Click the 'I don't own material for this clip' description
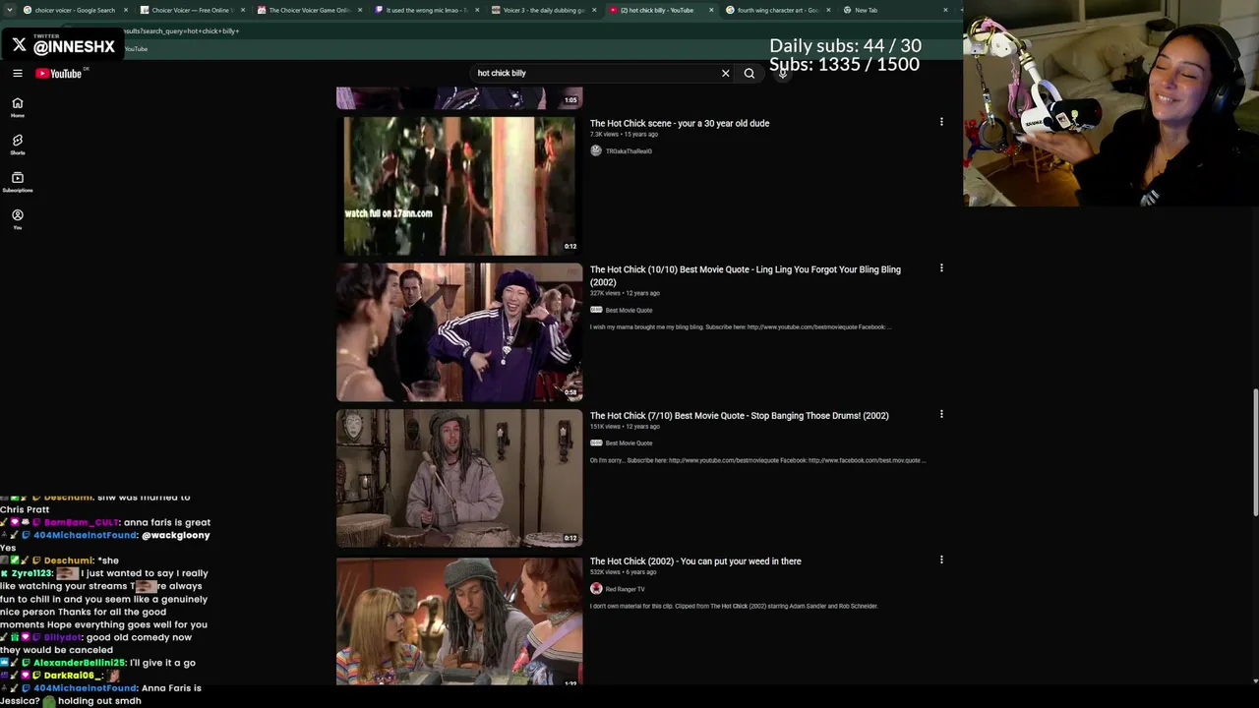The height and width of the screenshot is (708, 1259). coord(734,607)
